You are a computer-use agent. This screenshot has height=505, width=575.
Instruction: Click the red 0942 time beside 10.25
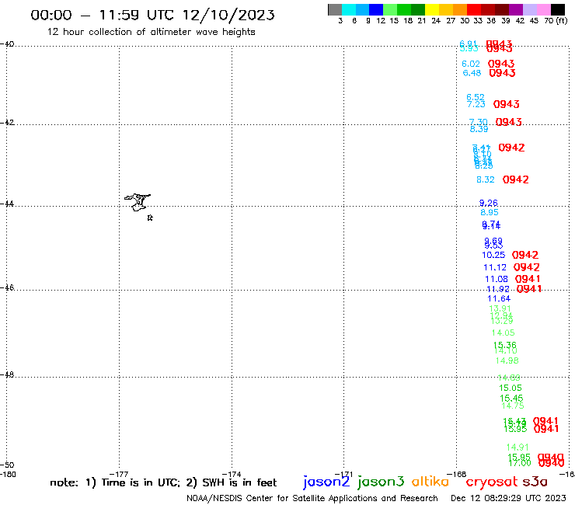pyautogui.click(x=525, y=255)
